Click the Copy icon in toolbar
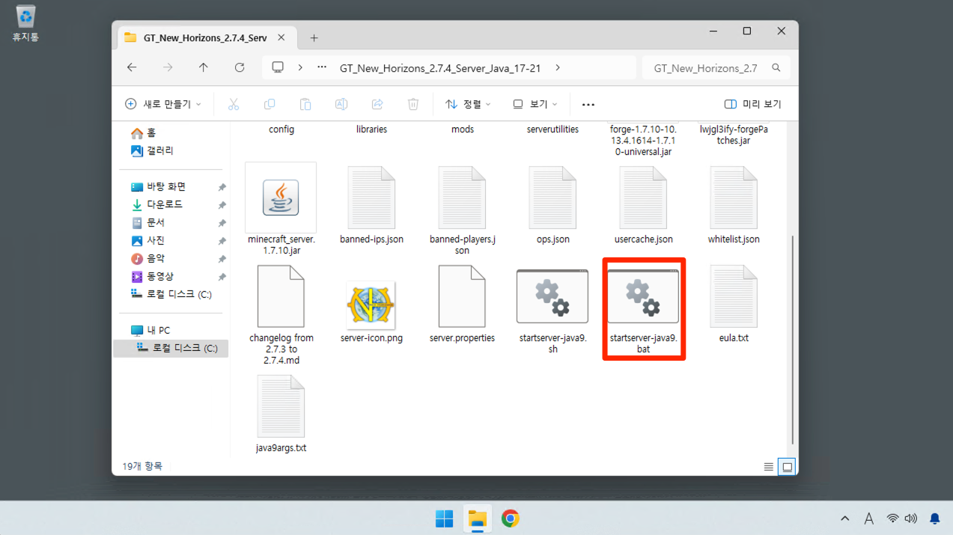The height and width of the screenshot is (535, 953). coord(270,104)
